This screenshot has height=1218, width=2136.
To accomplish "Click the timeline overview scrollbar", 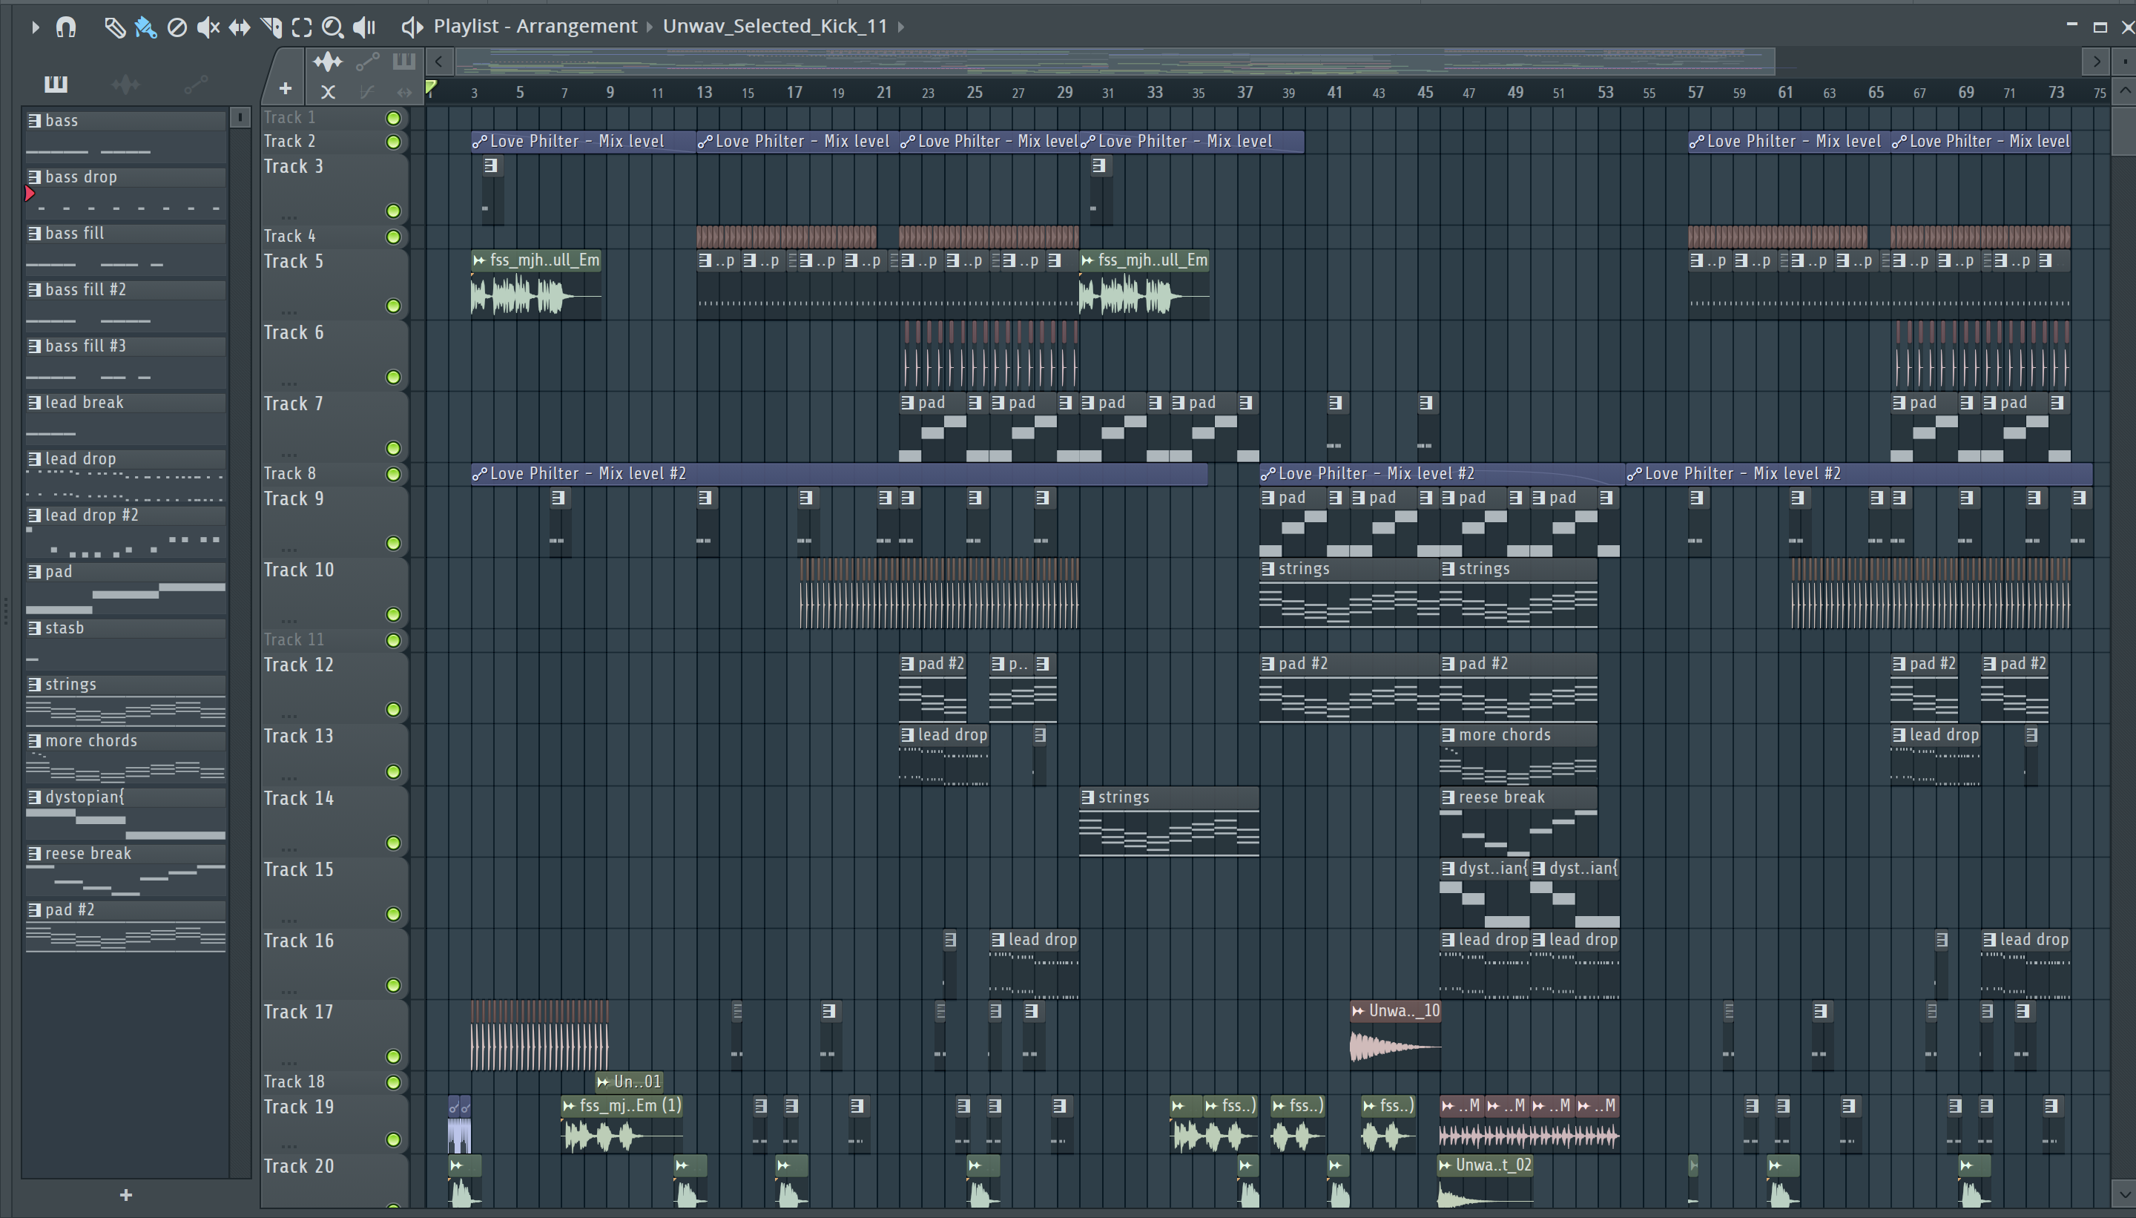I will coord(1115,61).
